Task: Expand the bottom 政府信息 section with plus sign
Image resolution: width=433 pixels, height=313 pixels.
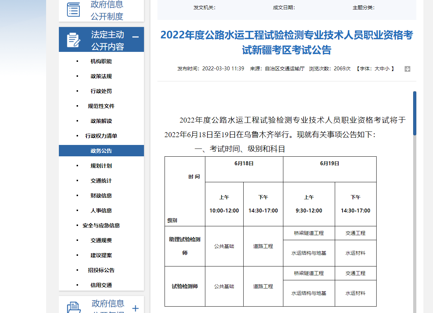Action: tap(135, 308)
